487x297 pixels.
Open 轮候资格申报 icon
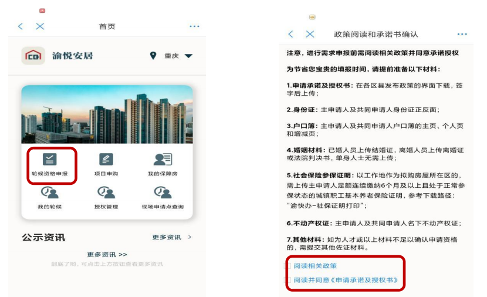tap(50, 160)
